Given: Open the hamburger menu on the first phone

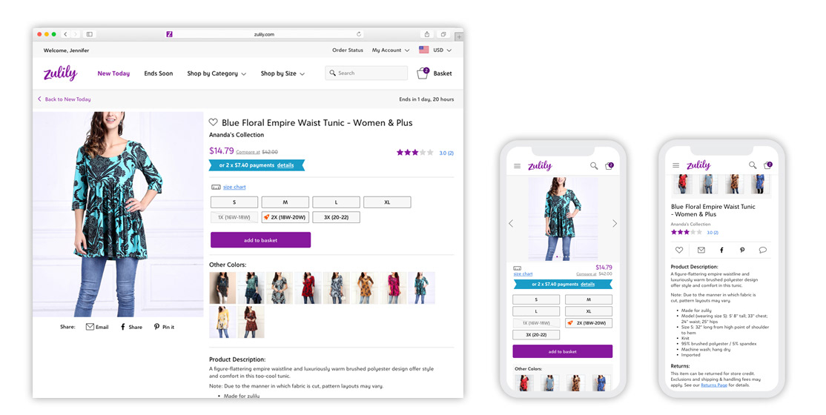Looking at the screenshot, I should (x=518, y=166).
